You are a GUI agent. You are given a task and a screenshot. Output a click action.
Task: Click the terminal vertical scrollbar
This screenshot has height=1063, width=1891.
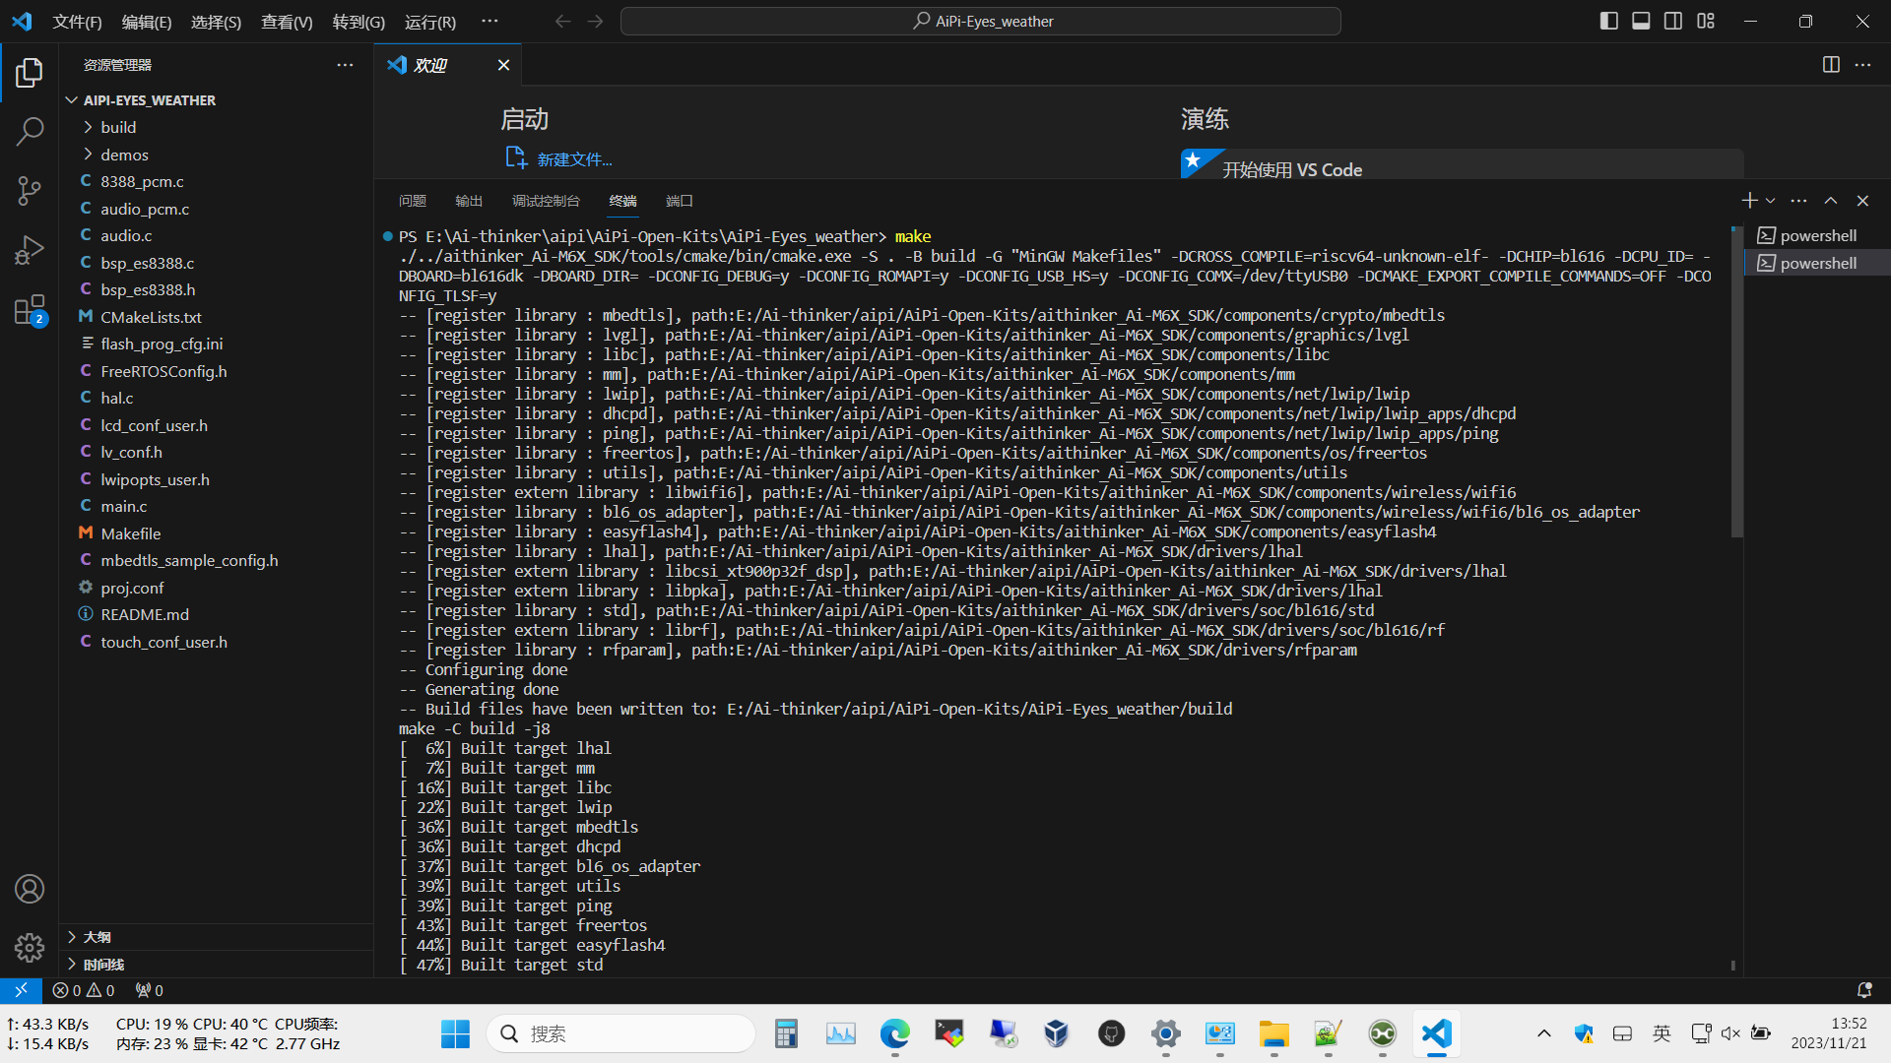coord(1736,383)
